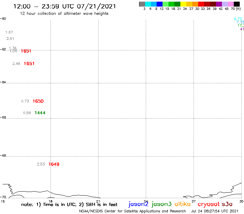Select the legend scale label 33

click(203, 9)
